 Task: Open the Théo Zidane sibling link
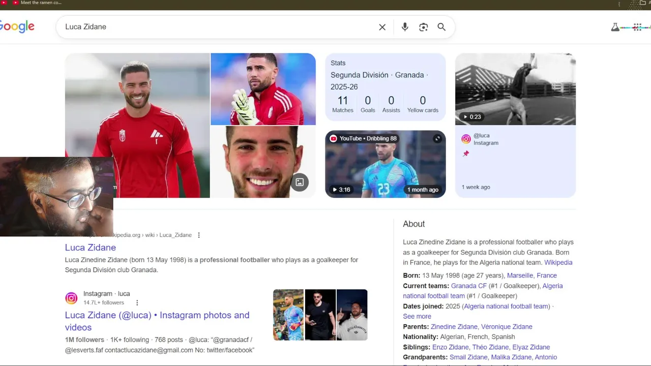pos(490,347)
